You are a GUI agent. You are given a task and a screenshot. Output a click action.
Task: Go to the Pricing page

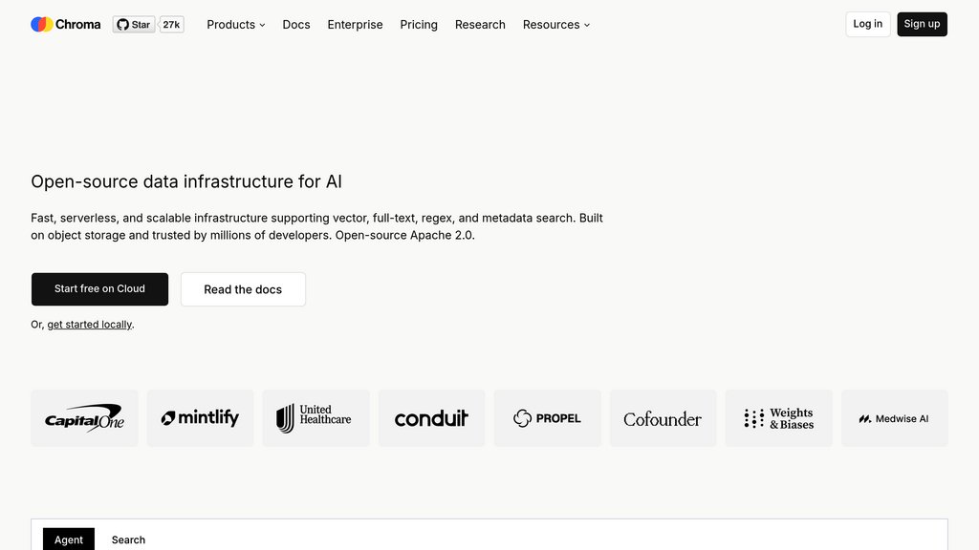[419, 25]
